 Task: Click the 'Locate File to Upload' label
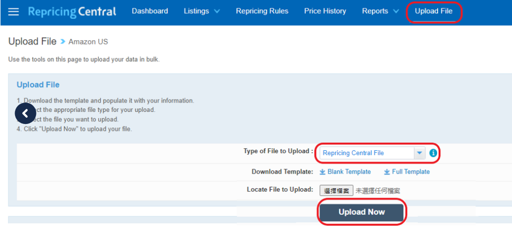280,190
